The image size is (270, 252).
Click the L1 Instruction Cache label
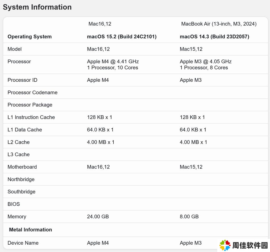coord(31,117)
